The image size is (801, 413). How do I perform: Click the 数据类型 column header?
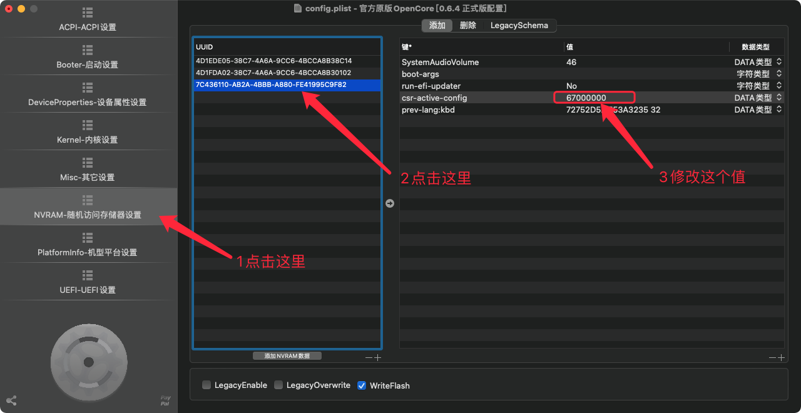tap(757, 47)
